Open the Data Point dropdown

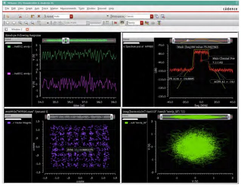(x=76, y=23)
